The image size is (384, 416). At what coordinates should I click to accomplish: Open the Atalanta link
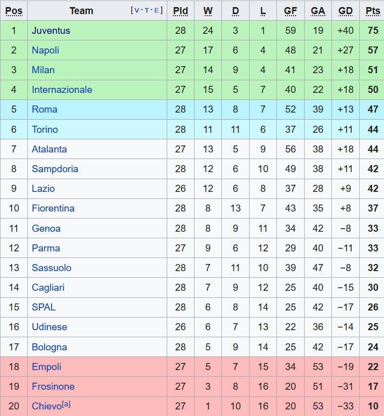(x=49, y=149)
